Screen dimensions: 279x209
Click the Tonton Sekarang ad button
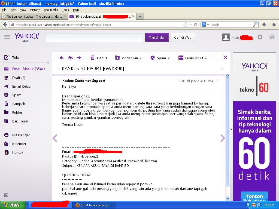254,196
